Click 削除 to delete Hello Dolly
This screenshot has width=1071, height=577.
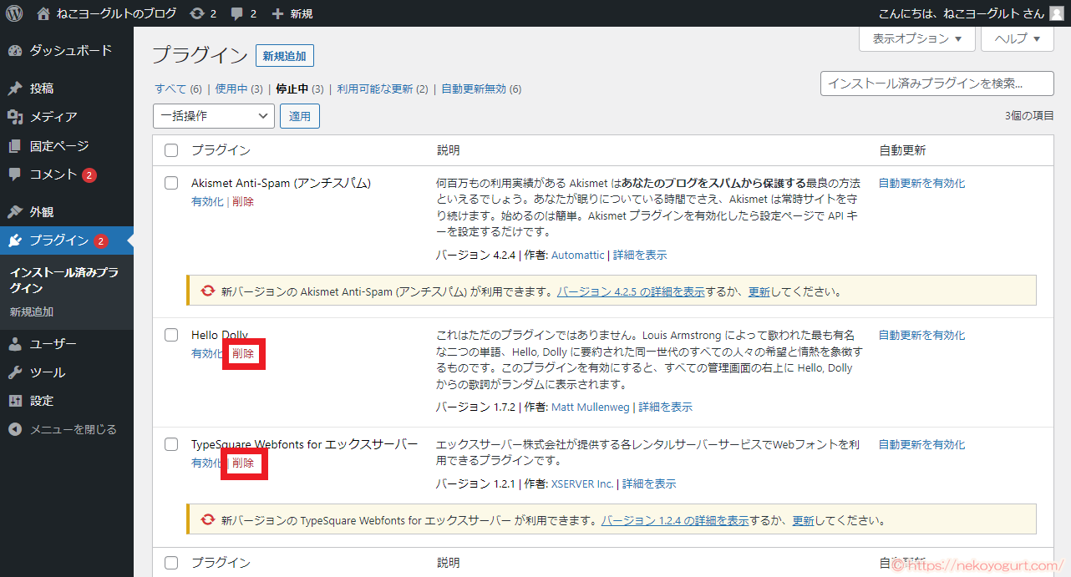[x=243, y=353]
